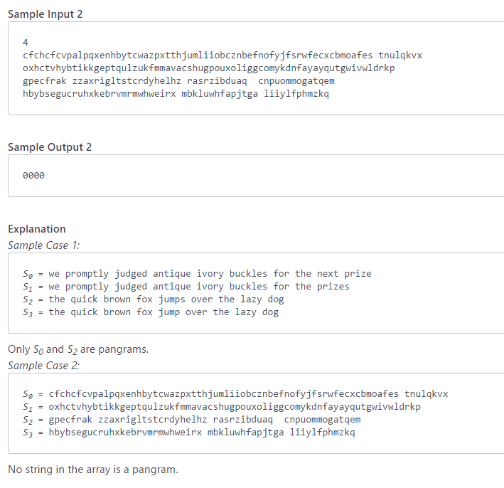The height and width of the screenshot is (488, 504).
Task: Click the S1 line ending with "the prizes"
Action: pyautogui.click(x=186, y=286)
